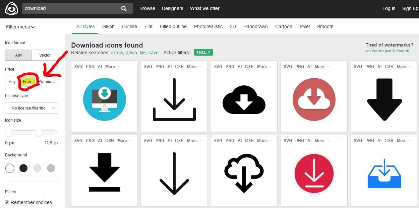Screen dimensions: 419x208
Task: Open the Browse menu item
Action: (x=147, y=8)
